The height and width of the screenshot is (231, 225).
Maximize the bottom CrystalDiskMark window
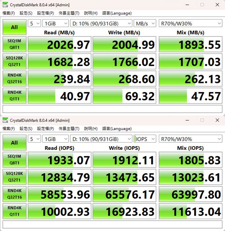pyautogui.click(x=202, y=120)
